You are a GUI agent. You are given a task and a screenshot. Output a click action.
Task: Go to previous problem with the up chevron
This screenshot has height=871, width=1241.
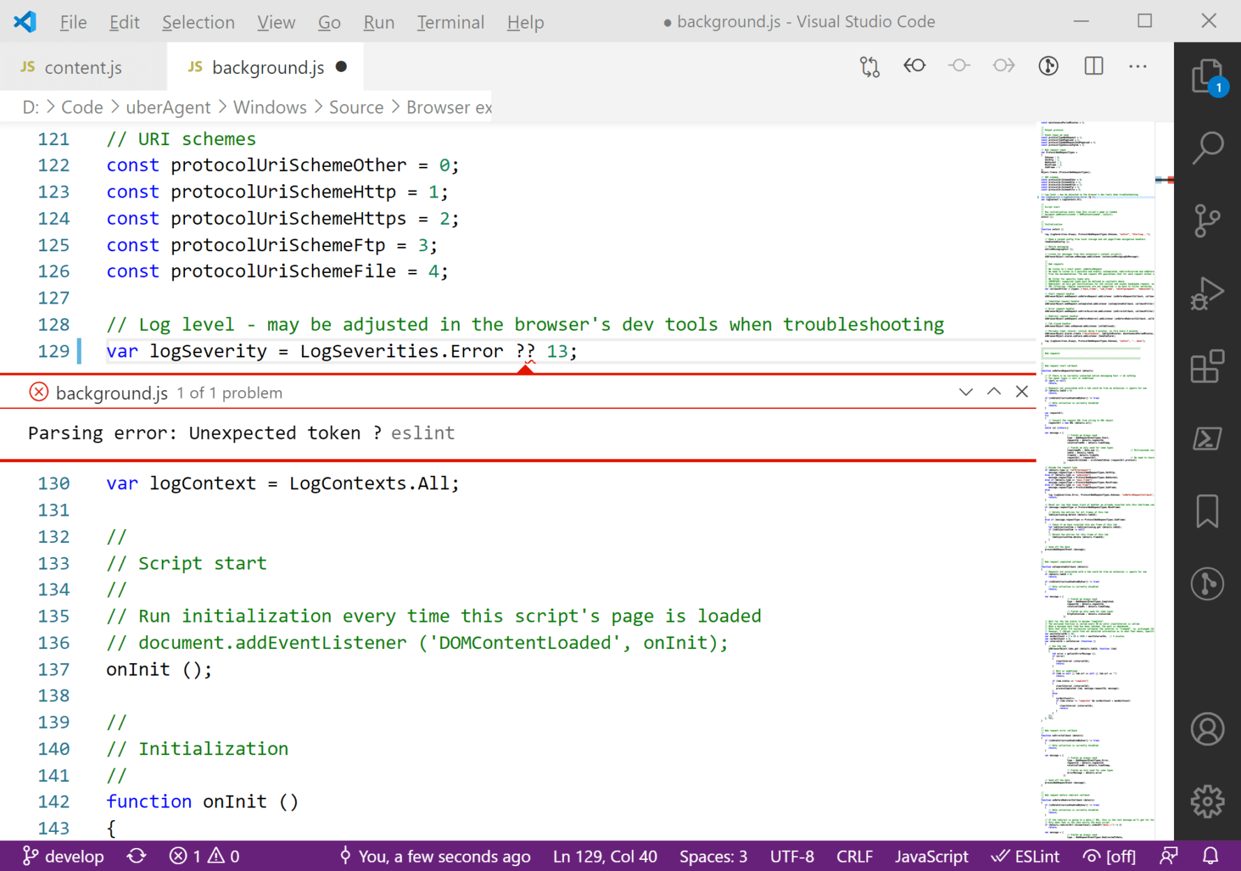993,392
